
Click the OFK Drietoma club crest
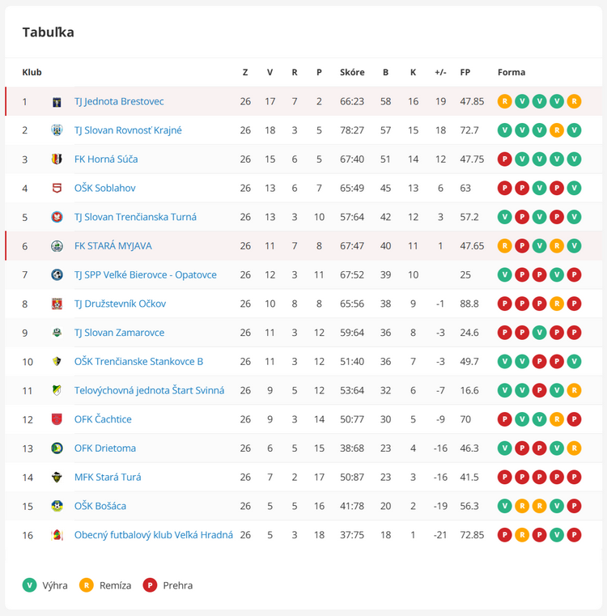pos(57,448)
